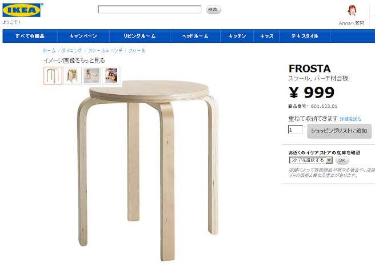Screen dimensions: 375x267
Task: Open the リビングルーム menu item
Action: [139, 36]
